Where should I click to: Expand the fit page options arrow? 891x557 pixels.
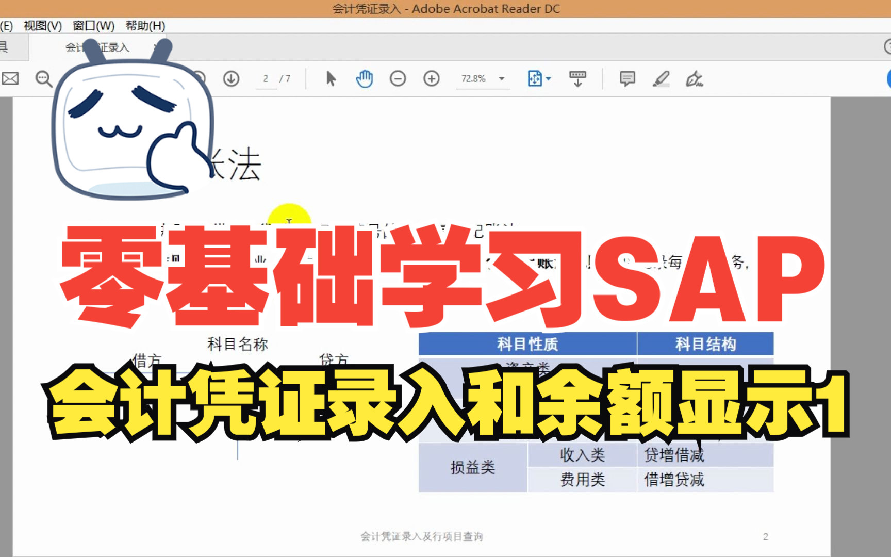click(x=548, y=79)
